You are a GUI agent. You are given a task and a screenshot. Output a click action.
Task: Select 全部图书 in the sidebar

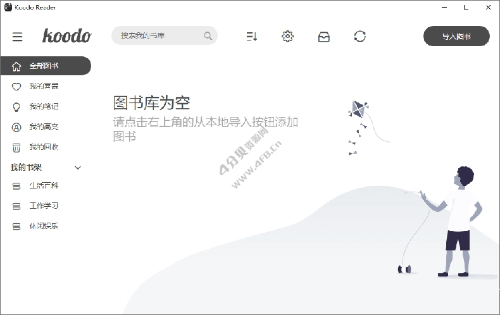tap(44, 66)
